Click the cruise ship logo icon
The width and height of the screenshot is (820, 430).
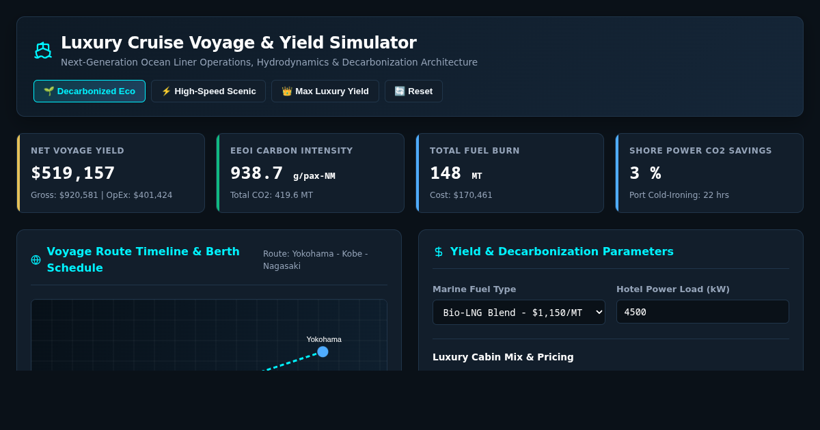43,51
